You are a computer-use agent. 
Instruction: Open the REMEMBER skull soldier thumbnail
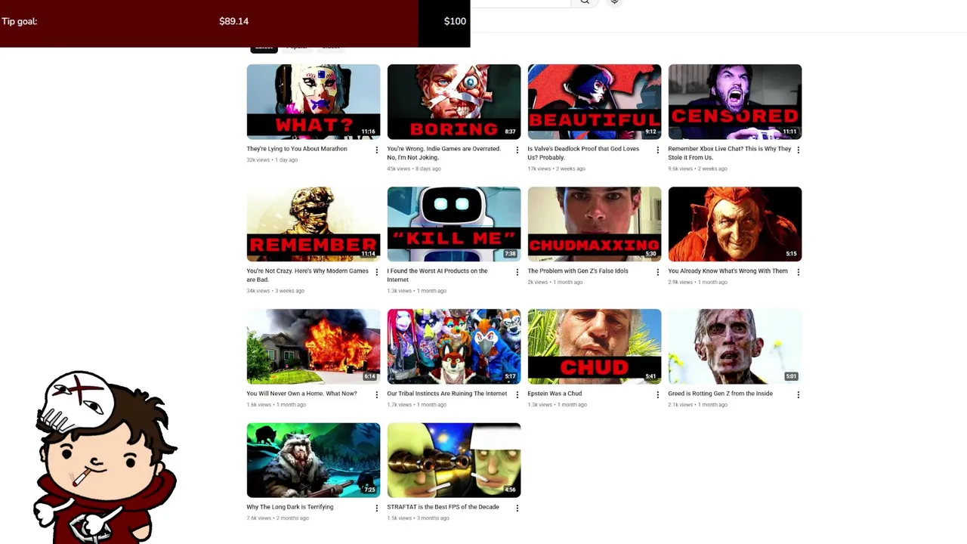point(314,224)
